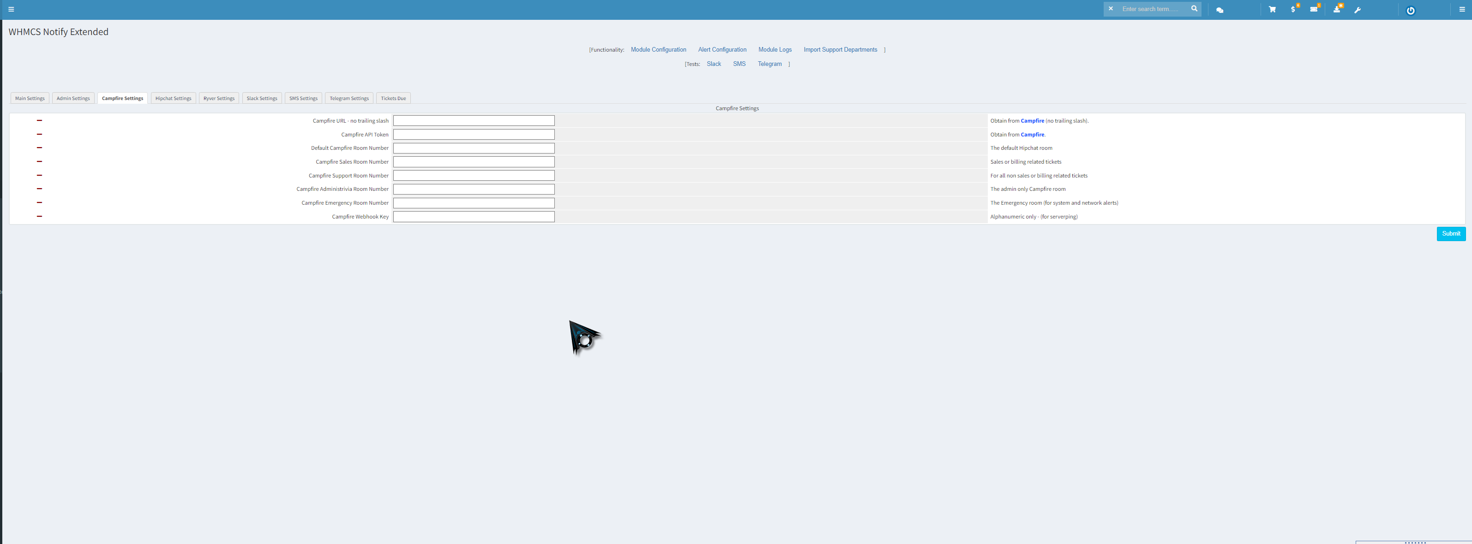Focus Campfire Support Room Number field

(x=474, y=175)
